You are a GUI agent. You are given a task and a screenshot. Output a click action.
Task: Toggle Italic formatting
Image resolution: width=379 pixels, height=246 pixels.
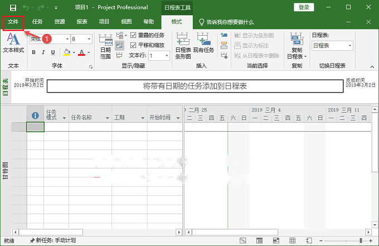(x=43, y=52)
